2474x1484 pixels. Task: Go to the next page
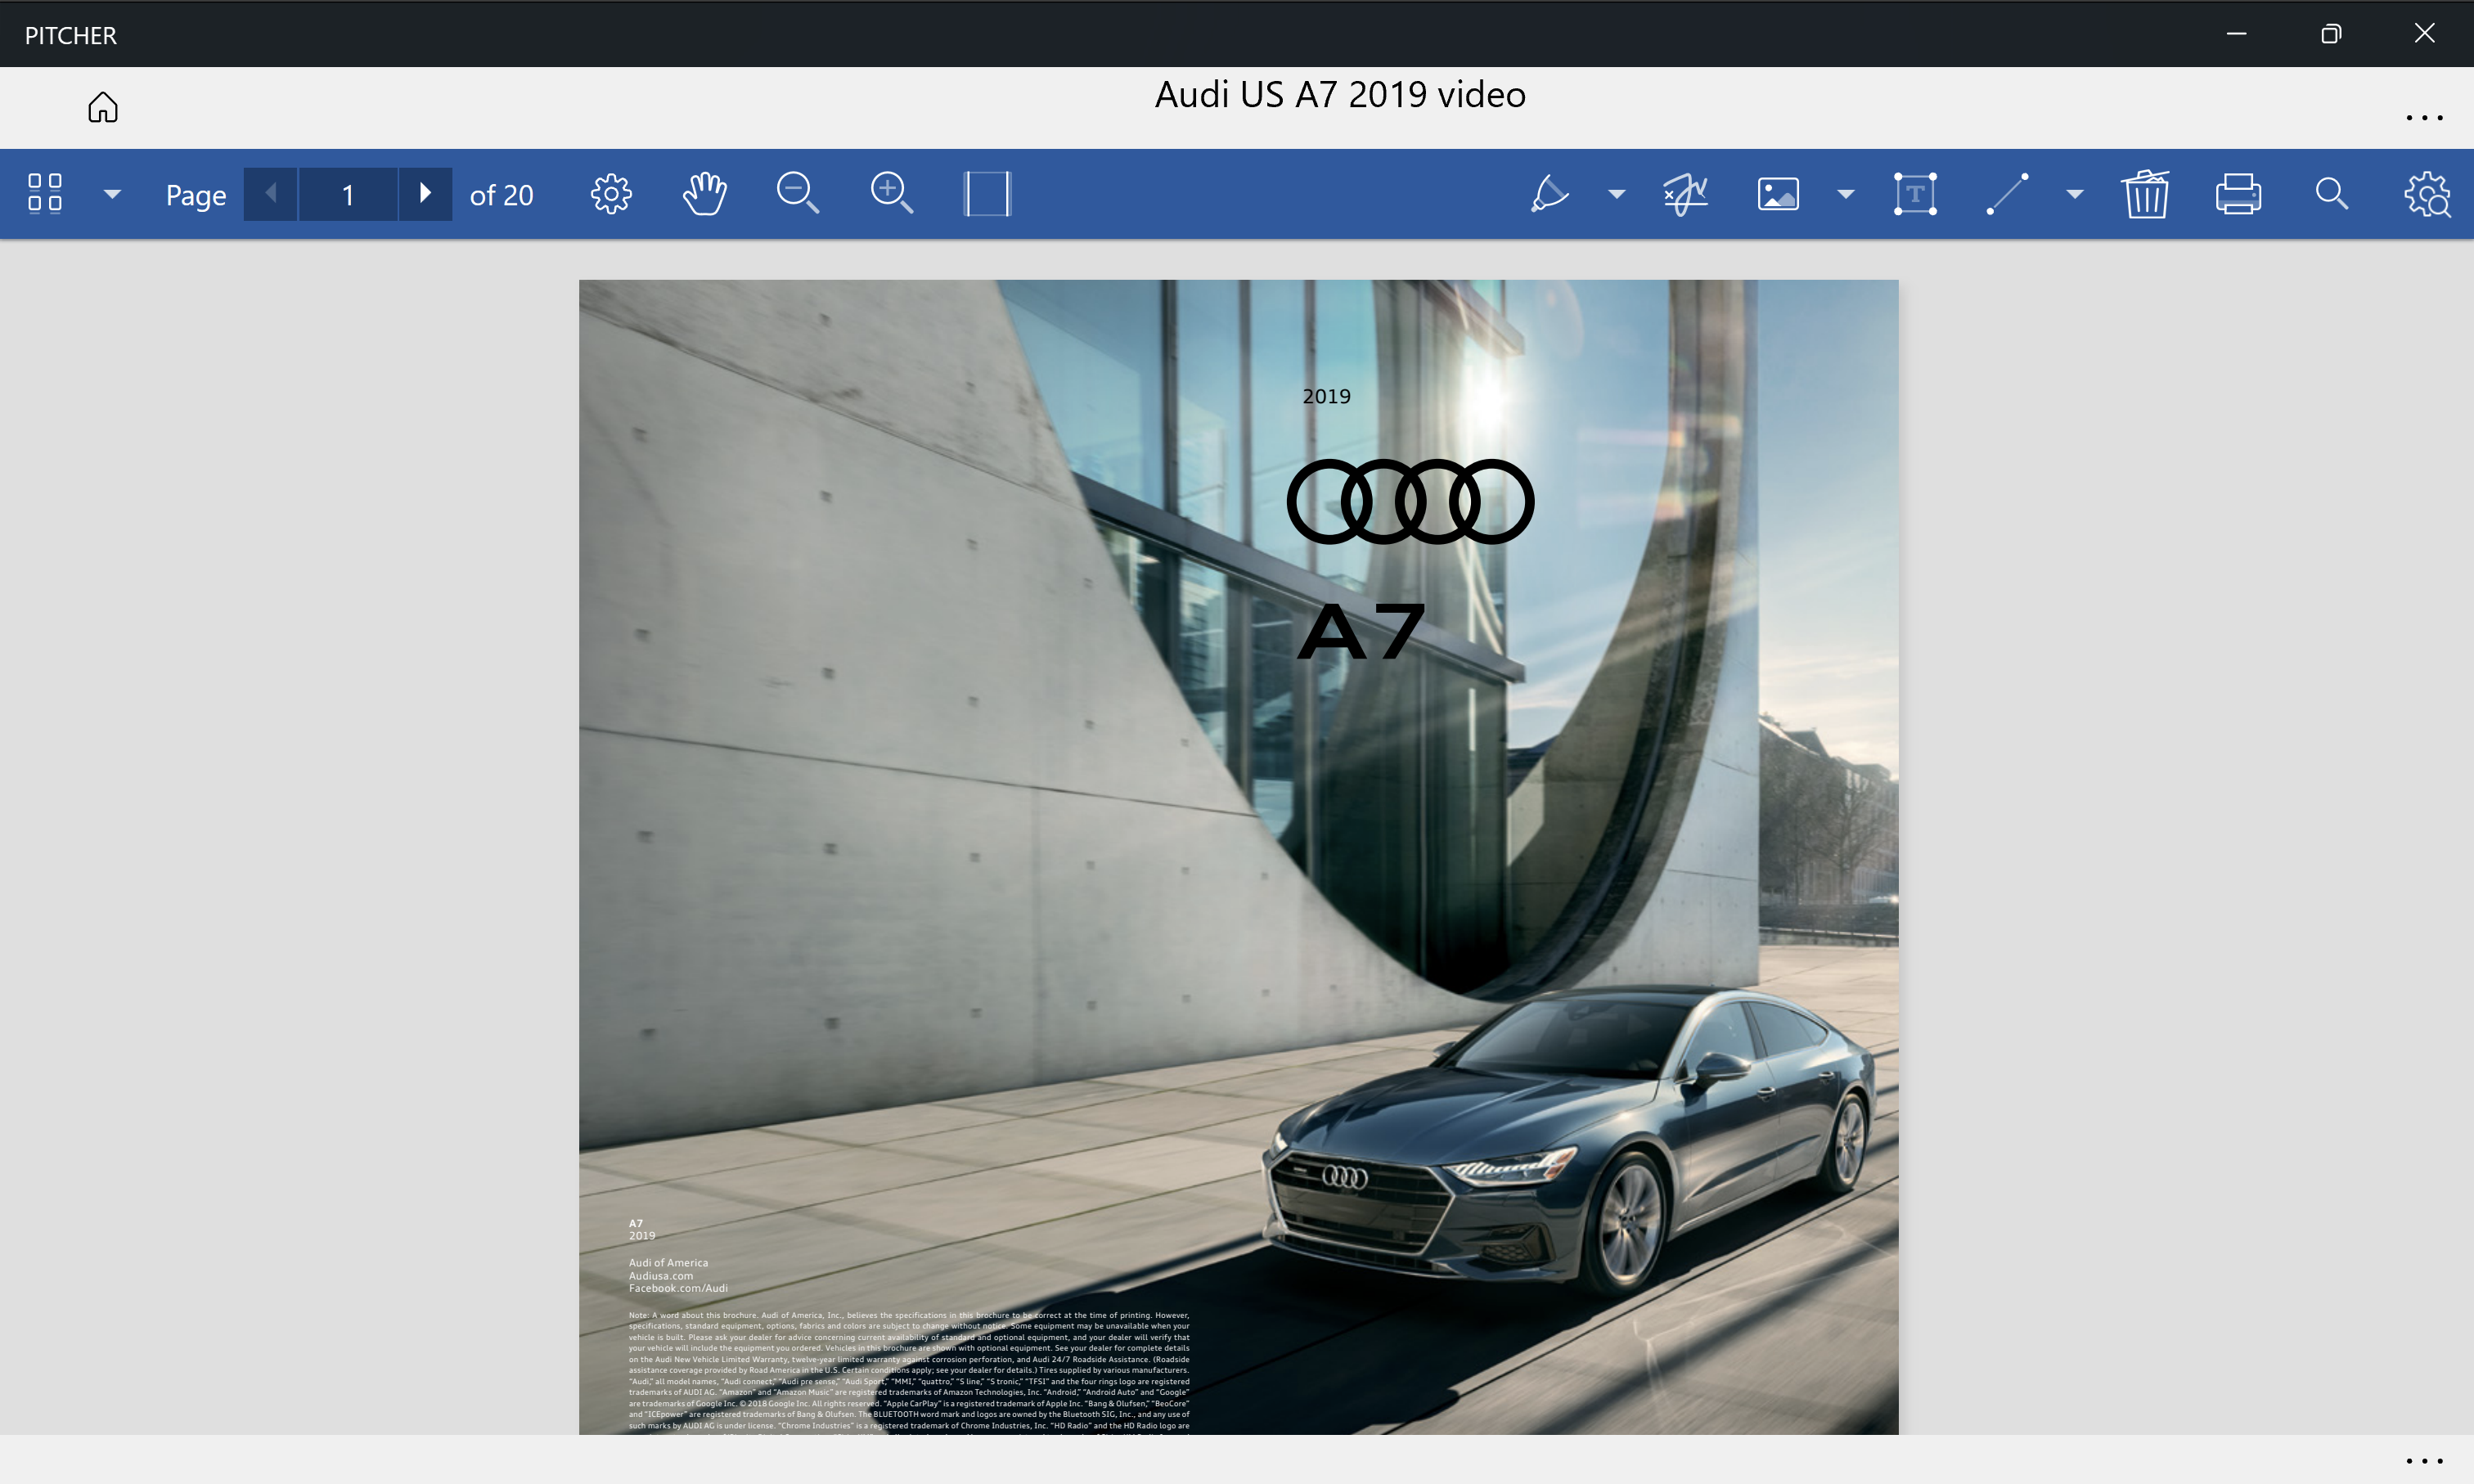tap(425, 194)
